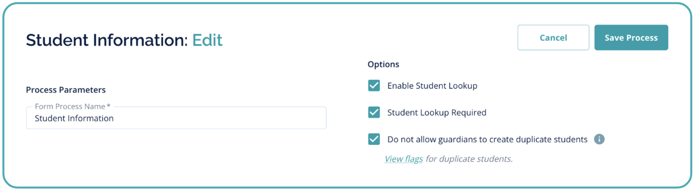Click the 'Do not allow guardians' label text
Image resolution: width=695 pixels, height=193 pixels.
tap(487, 139)
